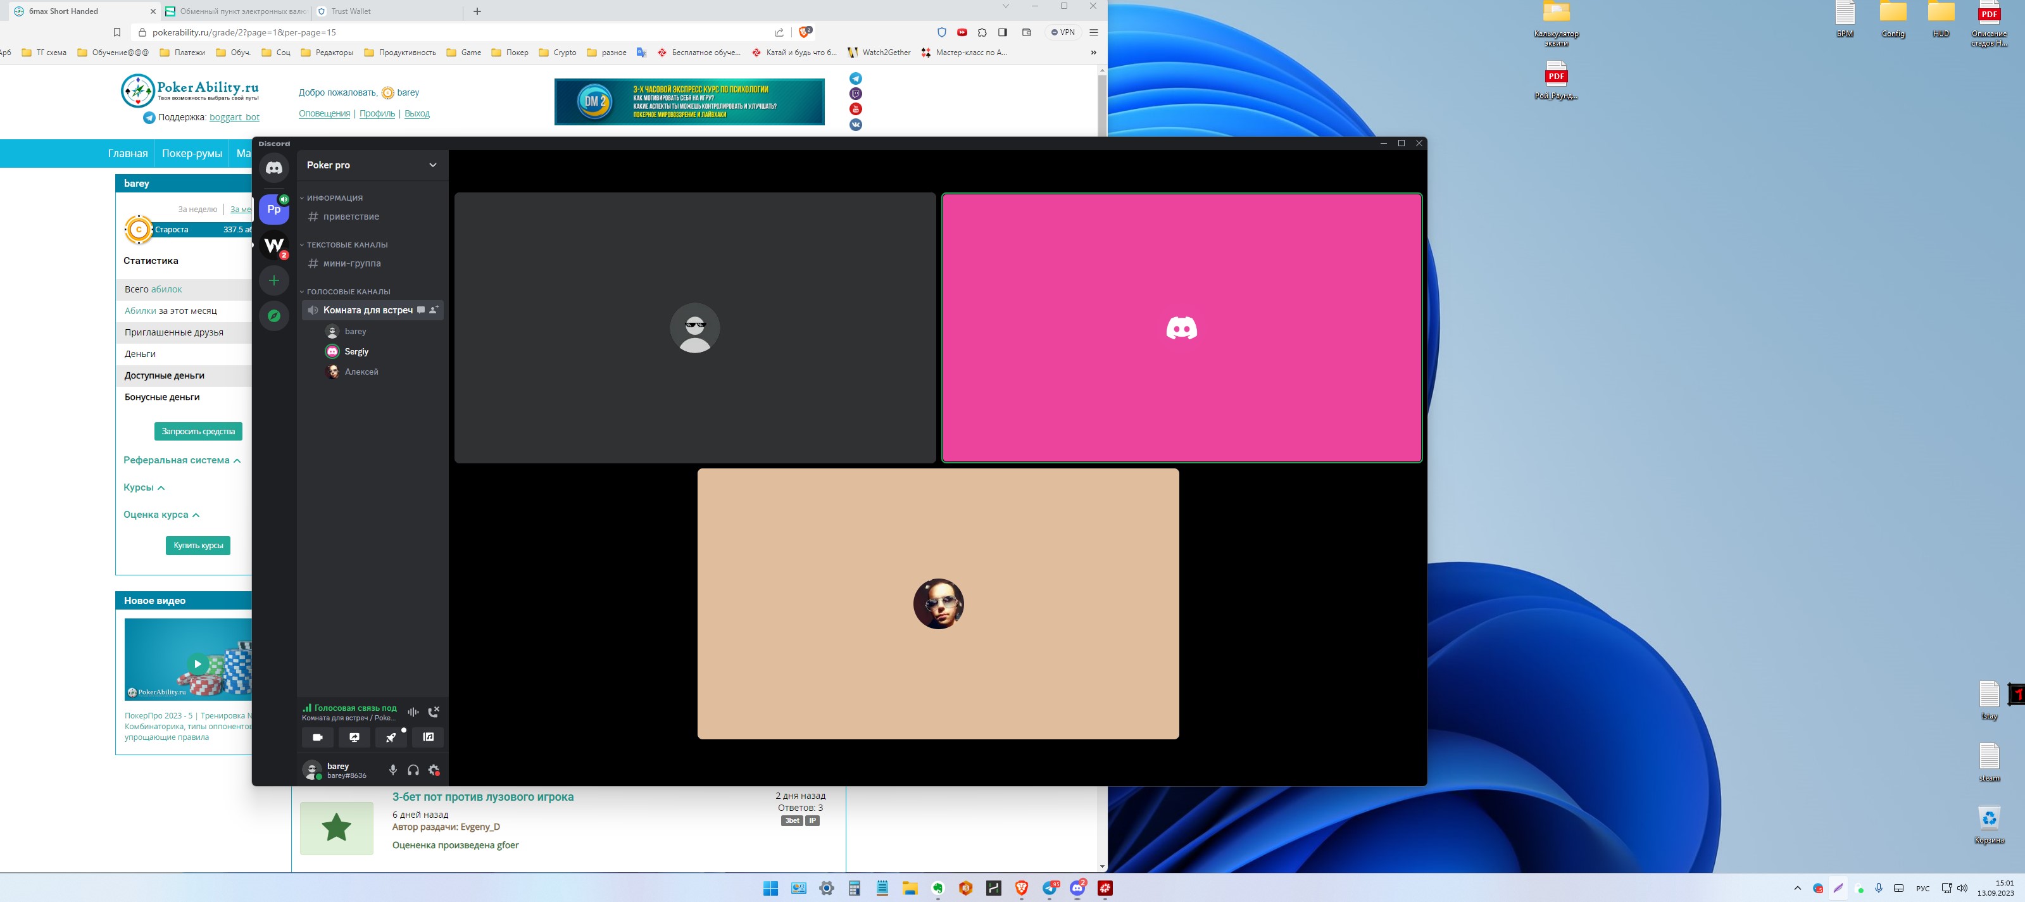The height and width of the screenshot is (902, 2025).
Task: Switch to the Trust Wallet browser tab
Action: pos(386,11)
